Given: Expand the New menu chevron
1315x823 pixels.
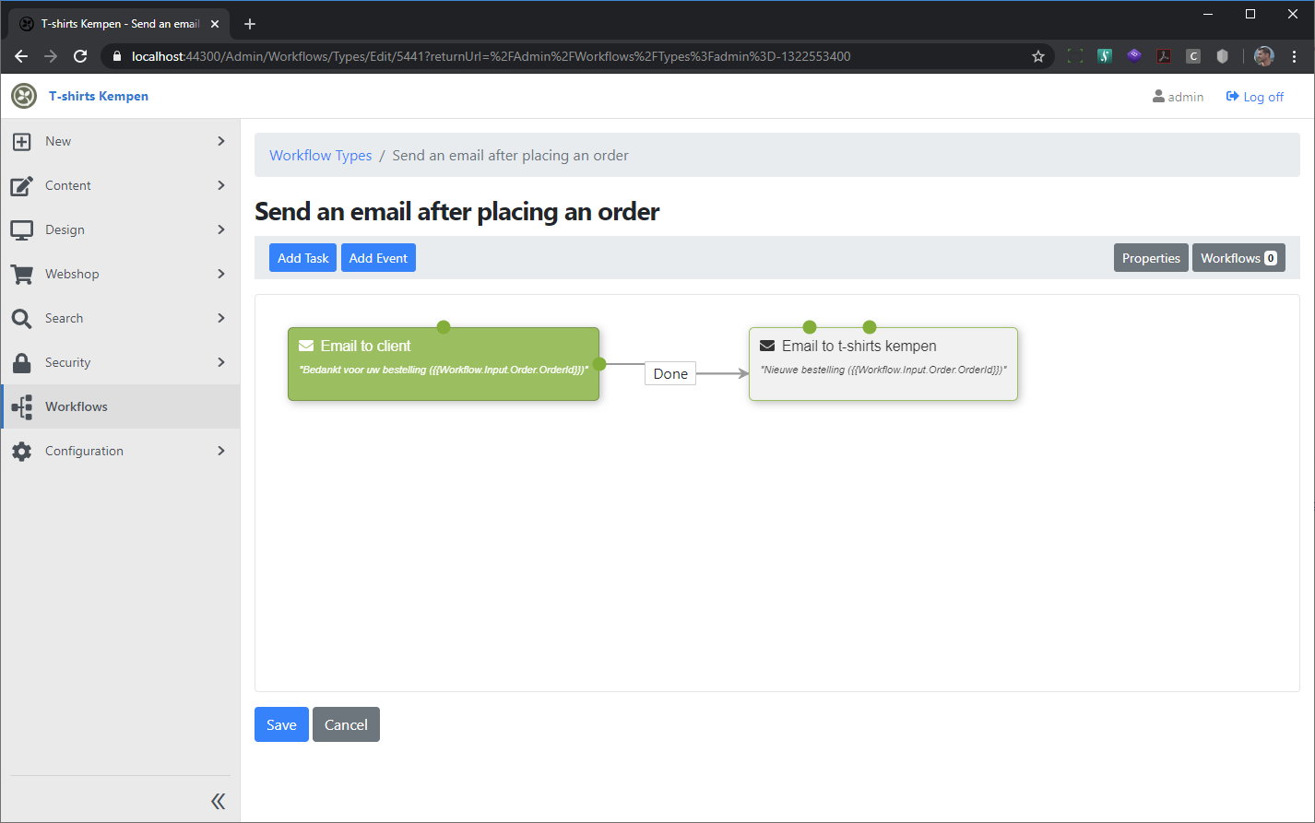Looking at the screenshot, I should pos(221,141).
